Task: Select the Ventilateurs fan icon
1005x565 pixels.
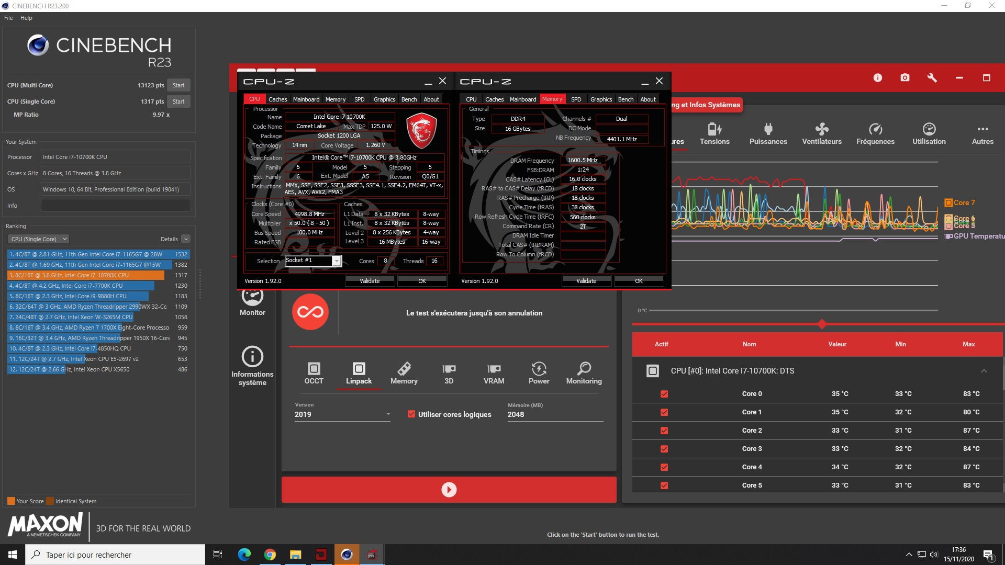Action: point(822,129)
